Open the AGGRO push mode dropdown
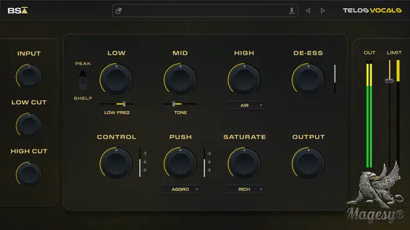410x230 pixels. pos(180,189)
